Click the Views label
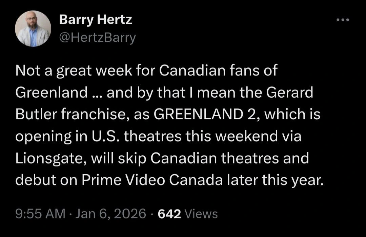The image size is (366, 237). pos(201,214)
